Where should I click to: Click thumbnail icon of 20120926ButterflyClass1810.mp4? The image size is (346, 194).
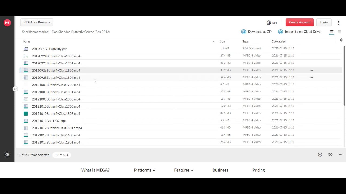coord(26,70)
